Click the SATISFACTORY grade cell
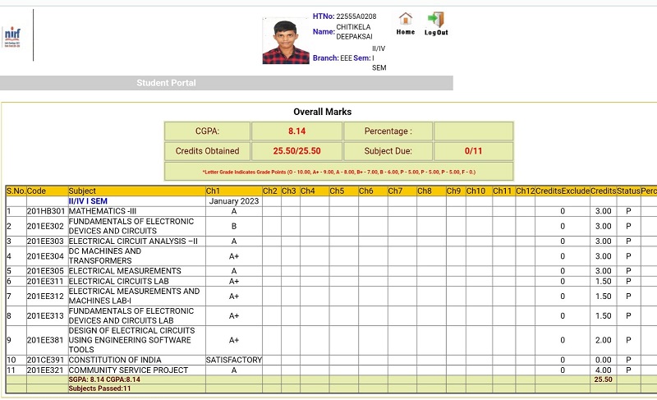Screen dimensions: 657x400 pos(234,360)
